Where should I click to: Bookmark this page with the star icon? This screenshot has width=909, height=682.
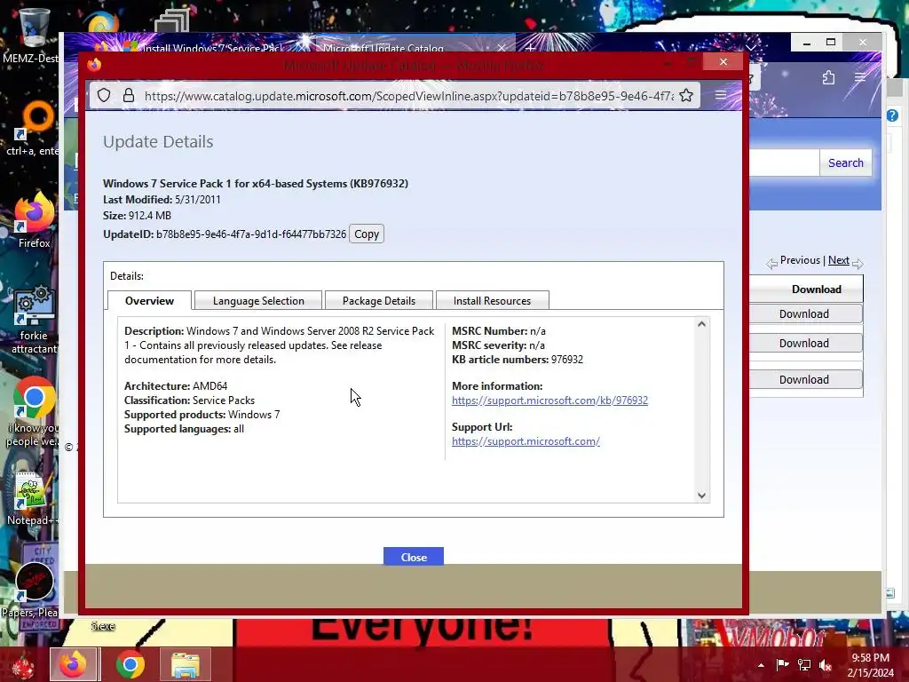pyautogui.click(x=686, y=96)
